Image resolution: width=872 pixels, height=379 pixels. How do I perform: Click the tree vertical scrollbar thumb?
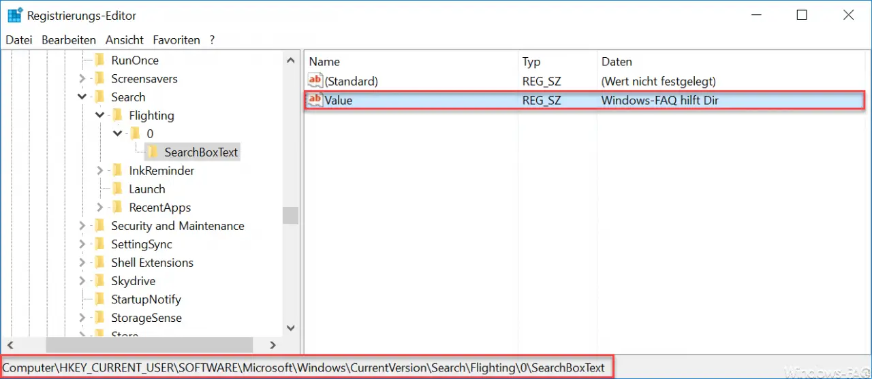click(x=291, y=216)
